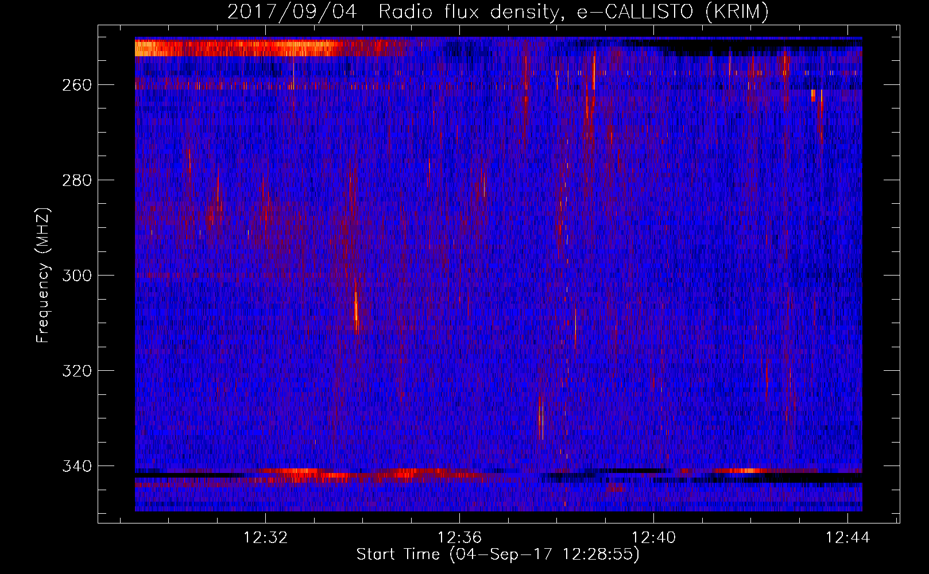Click the 260 frequency tick label
Image resolution: width=929 pixels, height=574 pixels.
coord(76,85)
